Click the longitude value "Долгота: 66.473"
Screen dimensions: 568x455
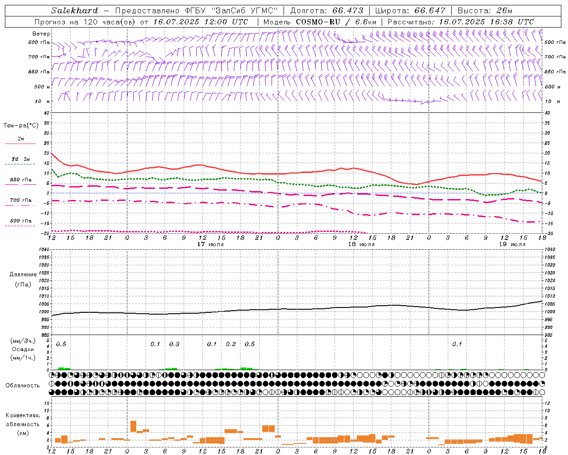(327, 11)
